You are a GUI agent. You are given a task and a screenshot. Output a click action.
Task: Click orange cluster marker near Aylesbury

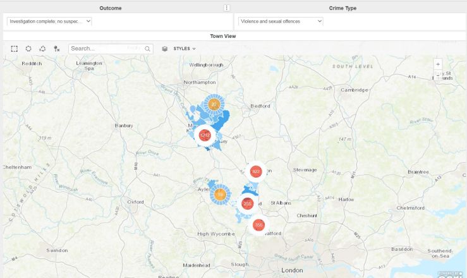220,195
